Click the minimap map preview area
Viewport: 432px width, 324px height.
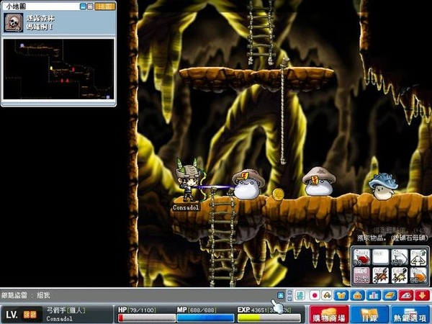tap(58, 69)
